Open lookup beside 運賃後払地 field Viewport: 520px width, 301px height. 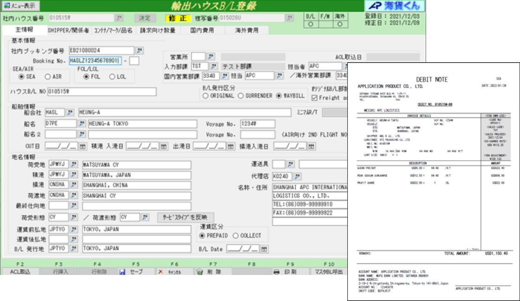click(x=74, y=239)
